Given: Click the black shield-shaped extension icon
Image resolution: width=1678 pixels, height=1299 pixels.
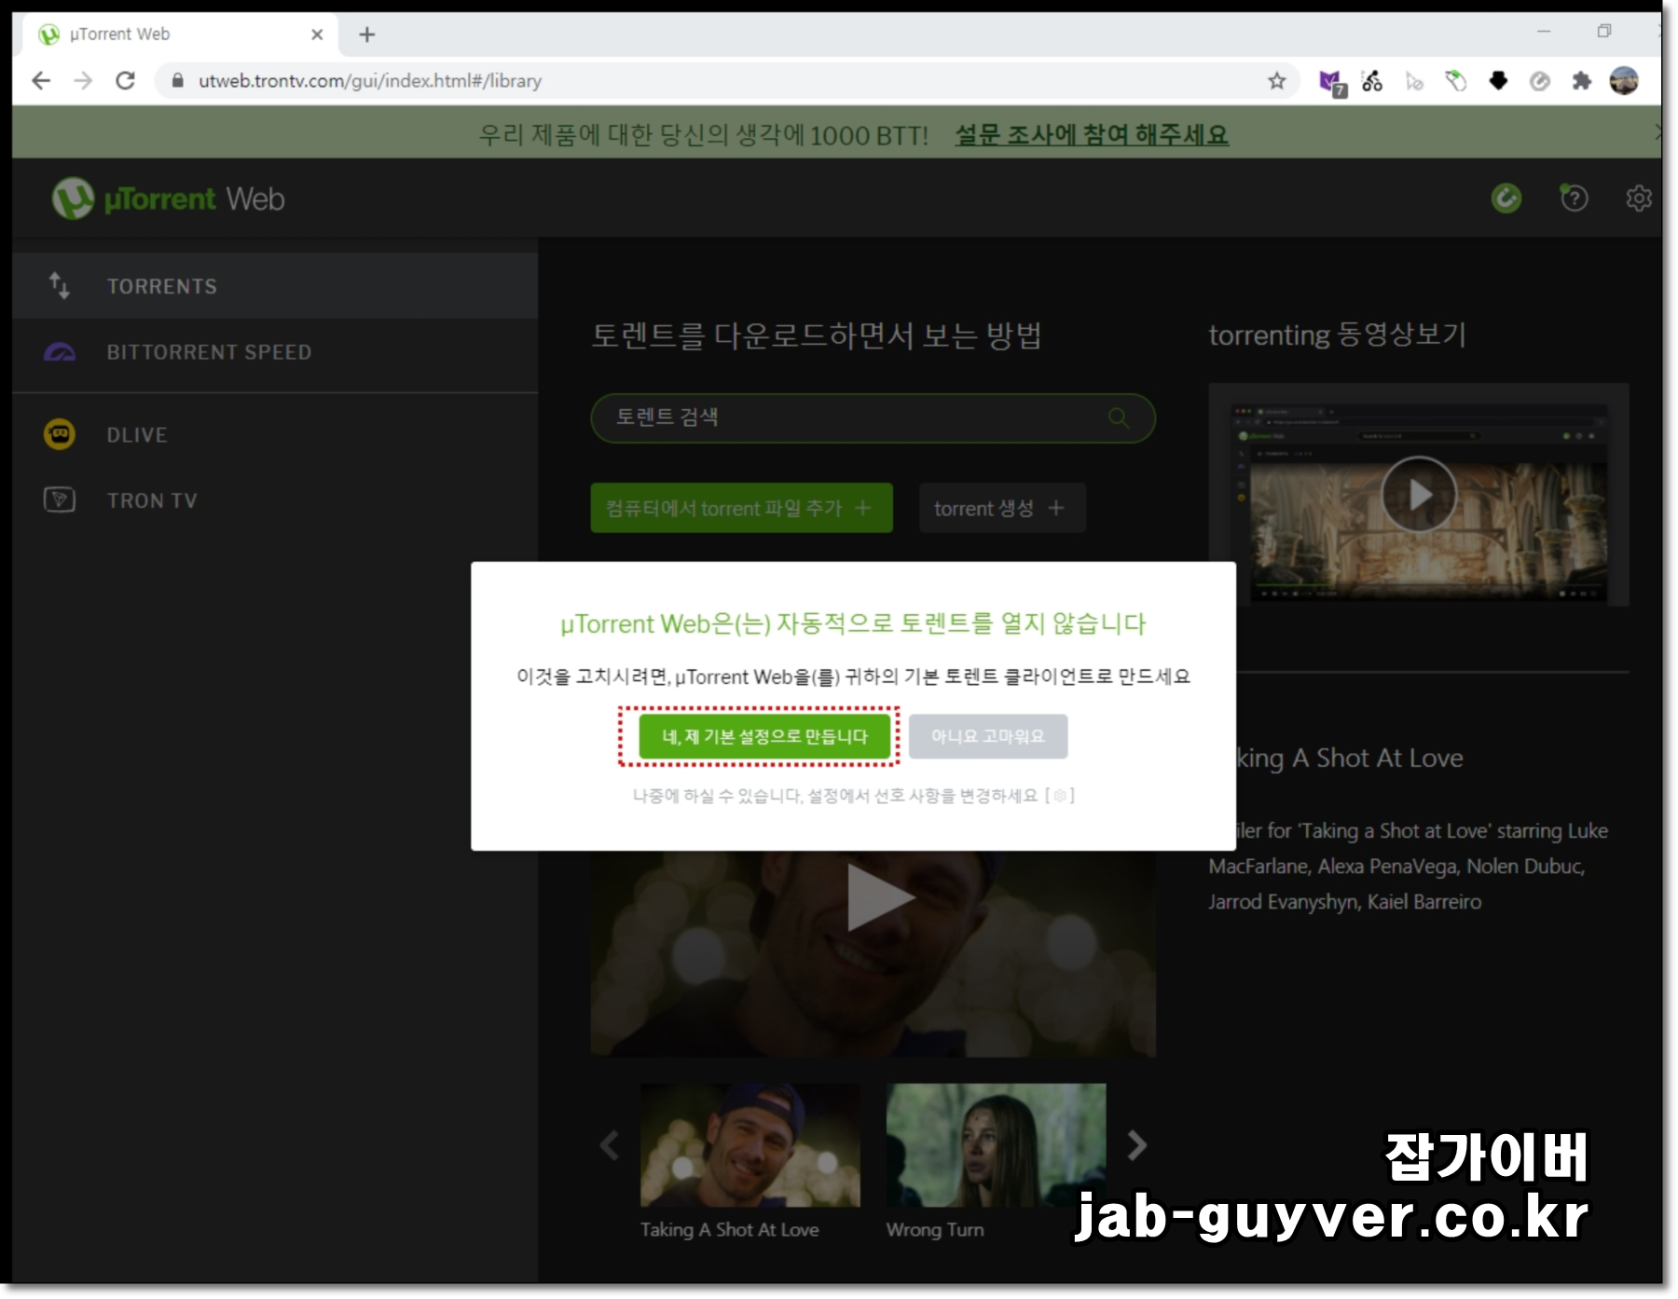Looking at the screenshot, I should coord(1498,81).
